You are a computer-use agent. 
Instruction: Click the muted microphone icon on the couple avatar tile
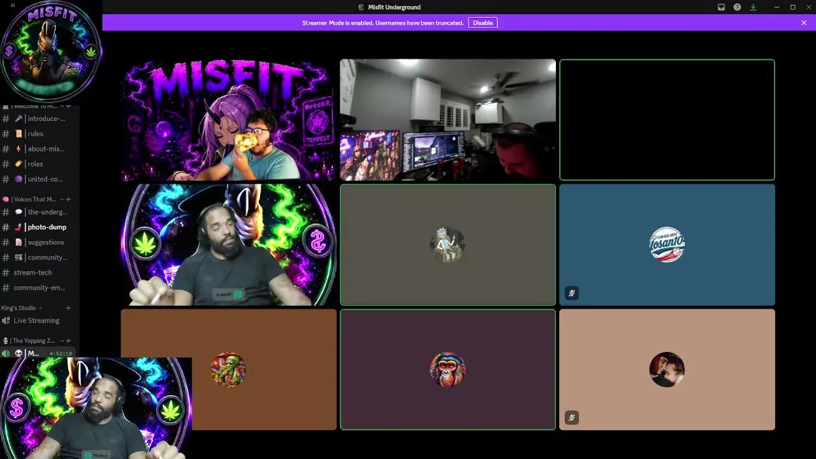(572, 418)
